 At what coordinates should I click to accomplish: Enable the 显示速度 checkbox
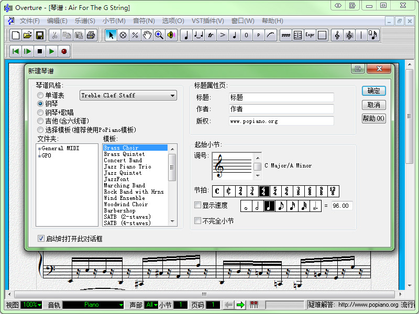pos(198,205)
